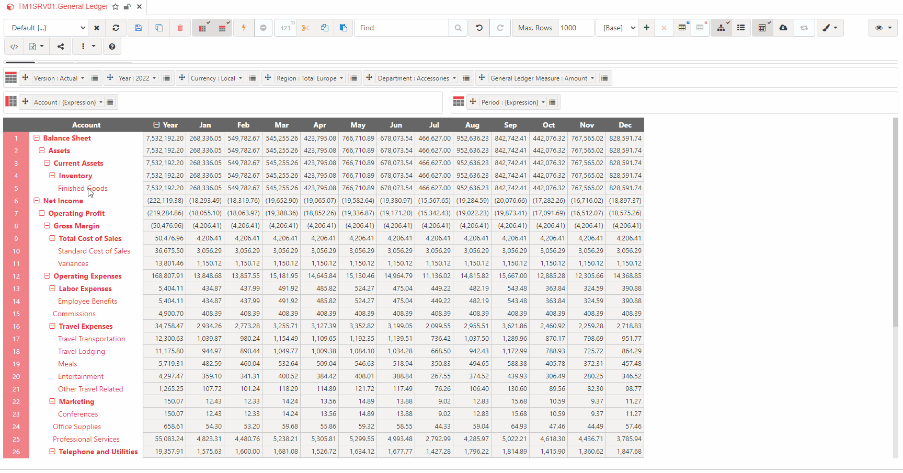
Task: Click inside the Max. Rows input field
Action: point(575,27)
